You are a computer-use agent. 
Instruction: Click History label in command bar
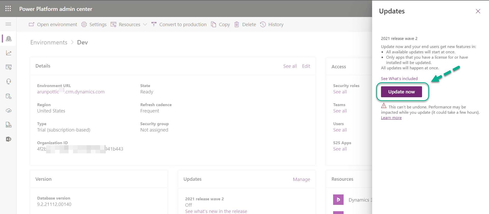276,24
